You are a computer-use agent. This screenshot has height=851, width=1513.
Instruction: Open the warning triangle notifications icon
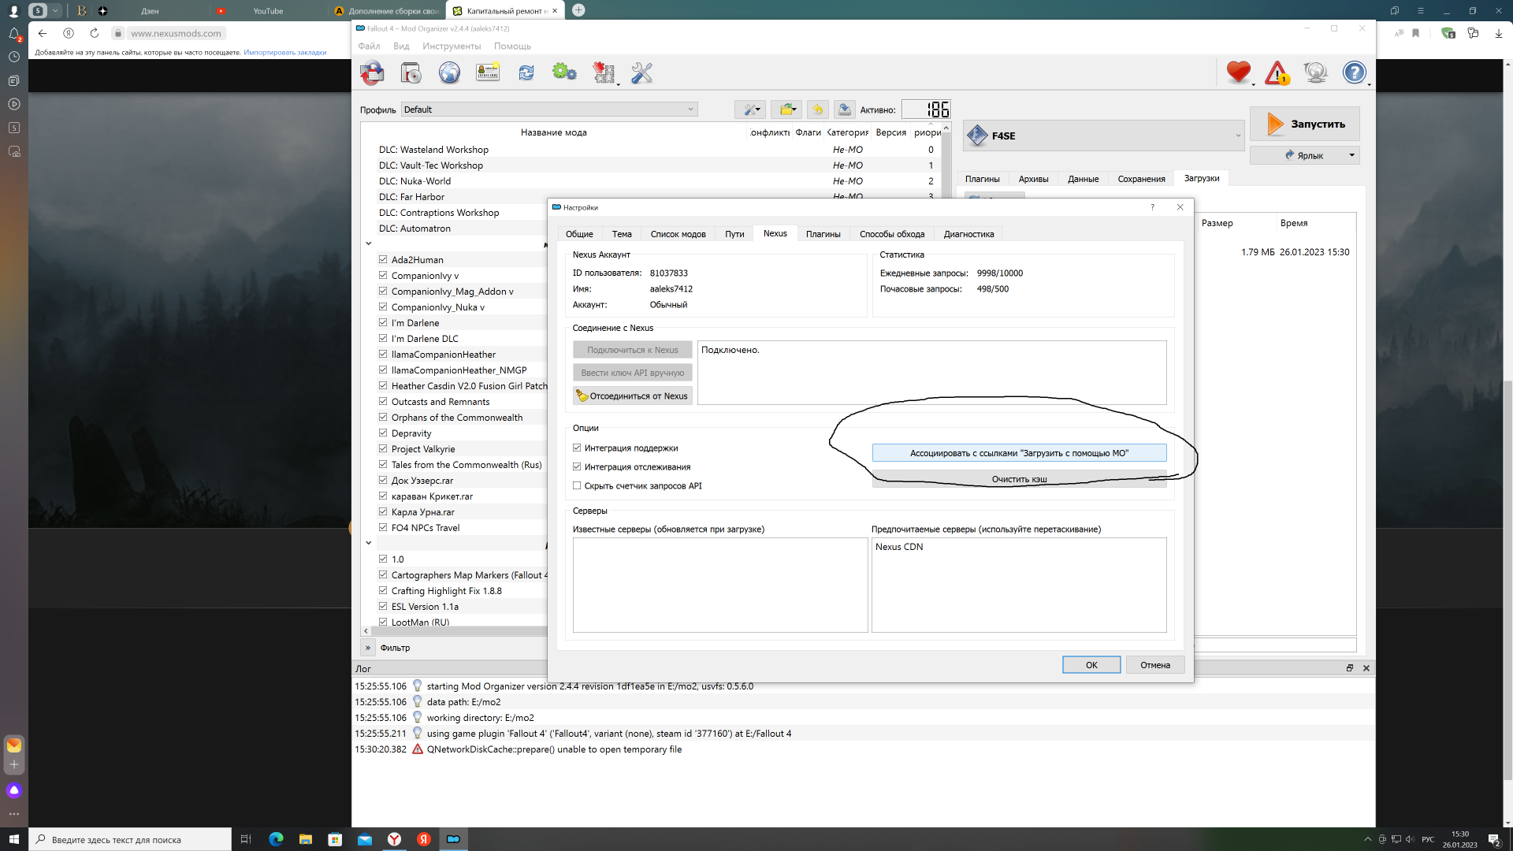[x=1277, y=72]
